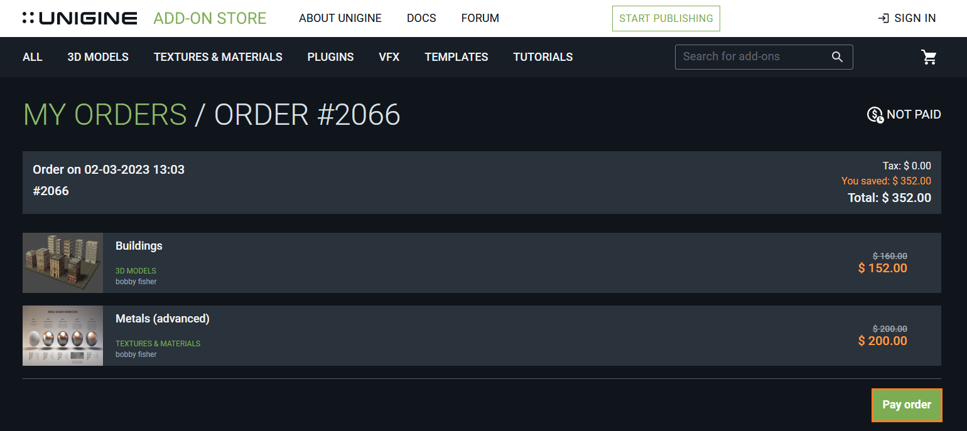Open the shopping cart
The height and width of the screenshot is (431, 967).
[x=929, y=57]
